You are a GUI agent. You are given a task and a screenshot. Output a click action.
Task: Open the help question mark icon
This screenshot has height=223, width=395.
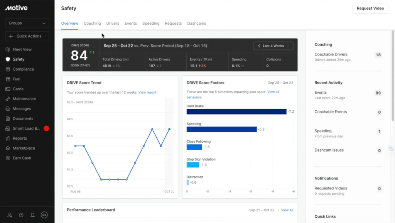[x=21, y=215]
